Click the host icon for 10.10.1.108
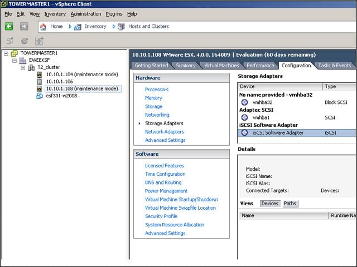The image size is (357, 267). coord(40,89)
